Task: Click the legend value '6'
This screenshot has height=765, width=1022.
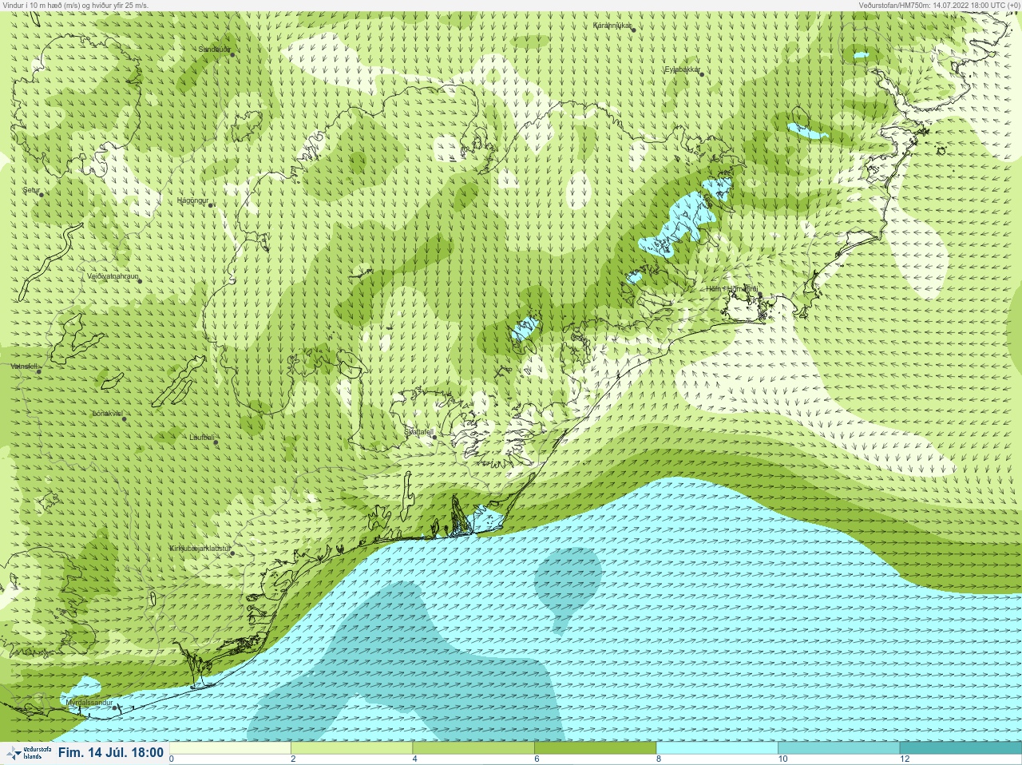Action: pyautogui.click(x=537, y=759)
